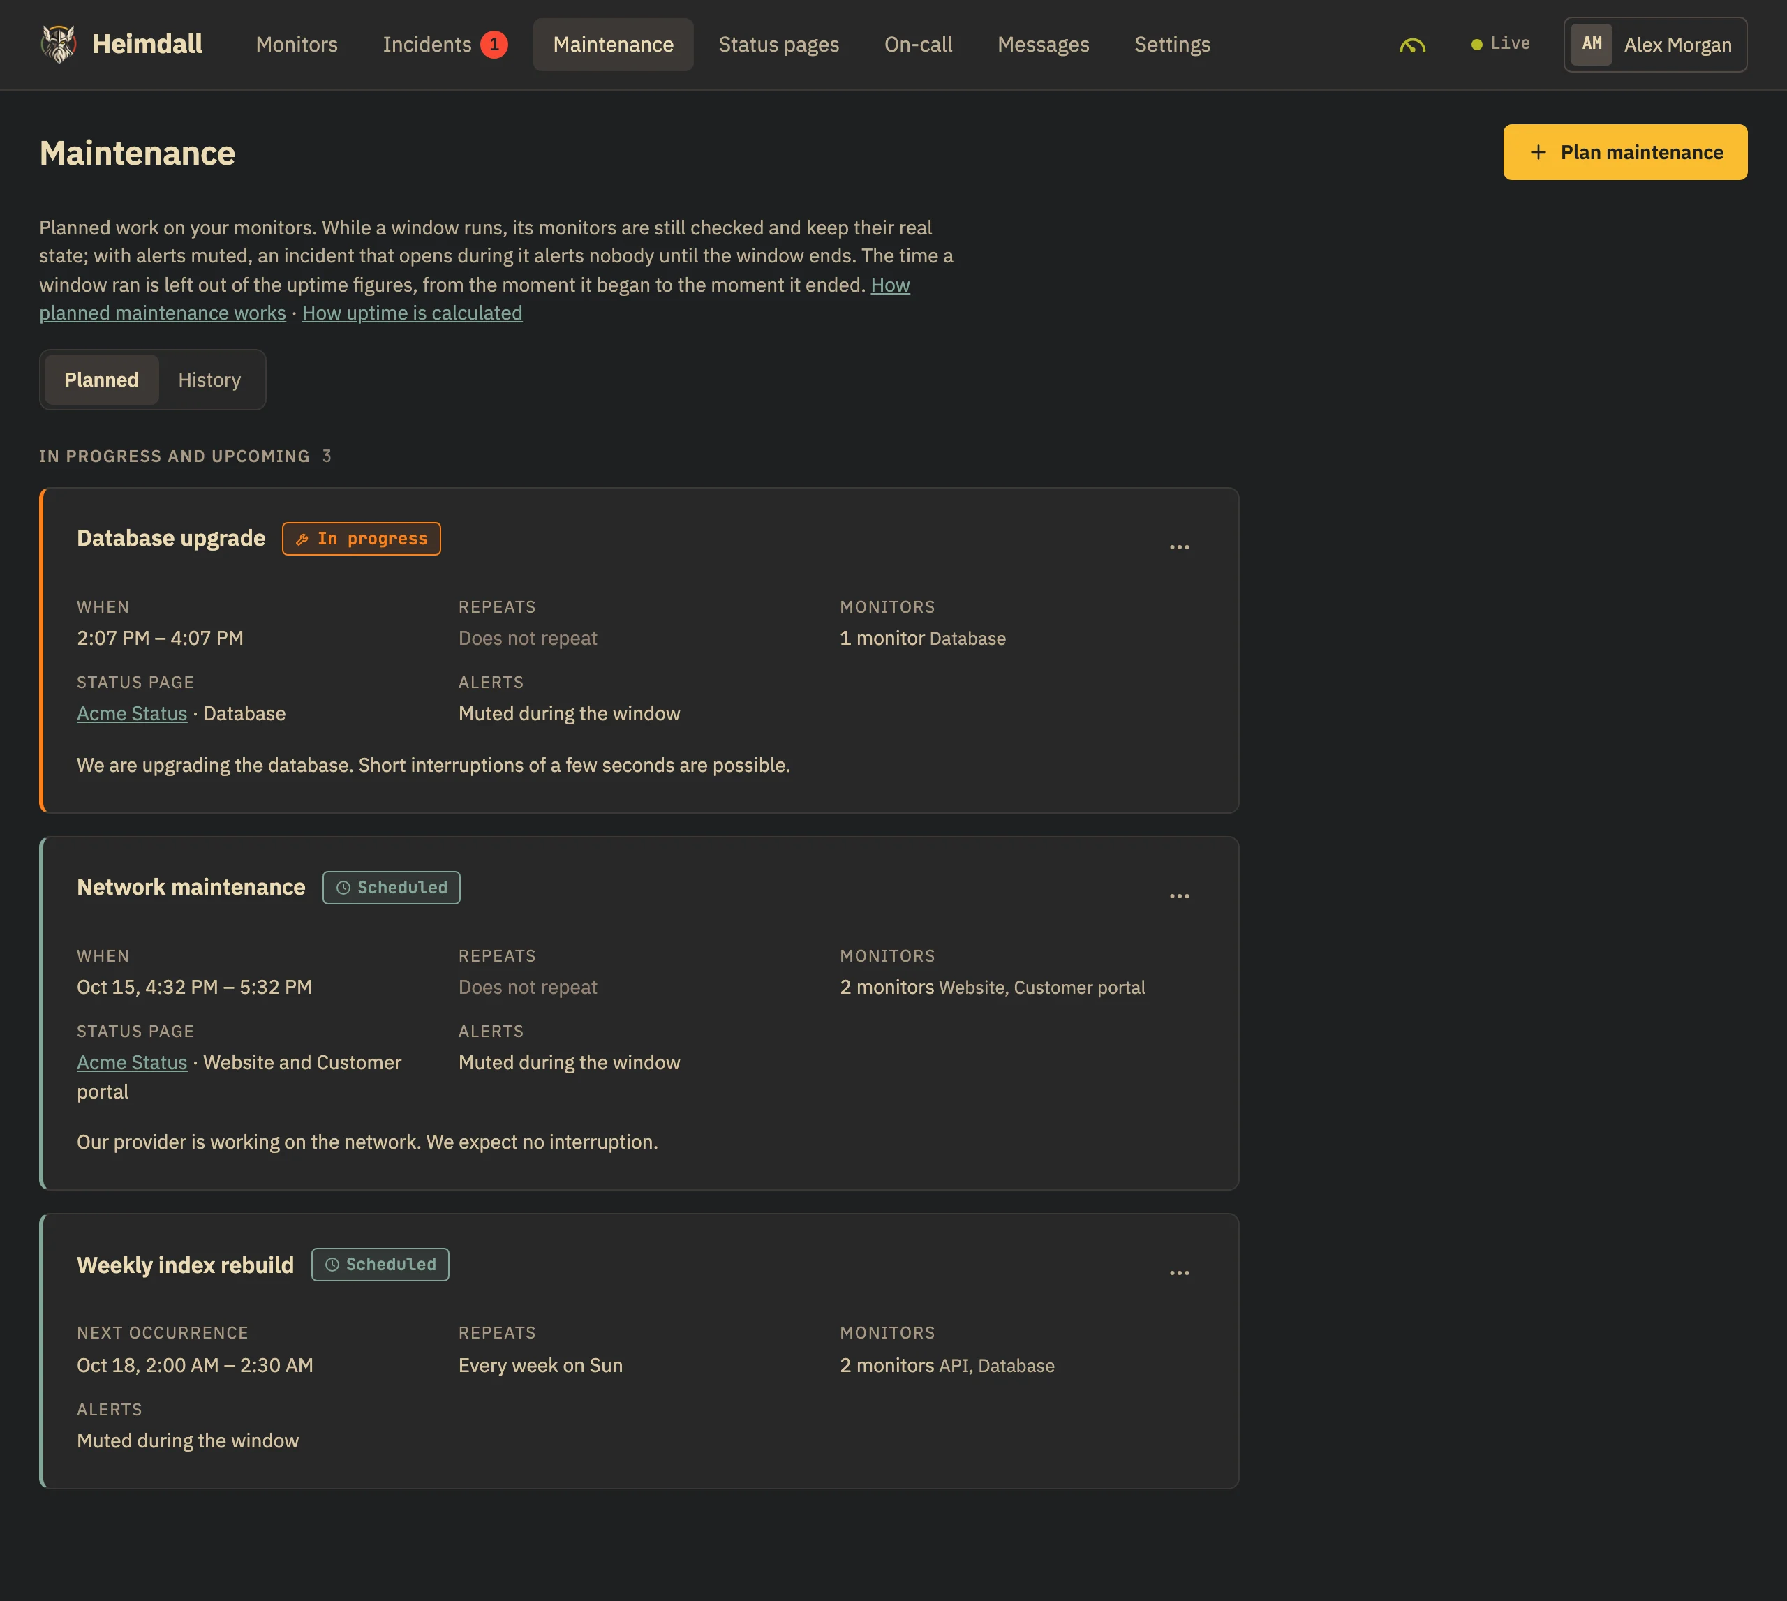Click IN PROGRESS AND UPCOMING heading
The height and width of the screenshot is (1601, 1787).
pos(175,456)
